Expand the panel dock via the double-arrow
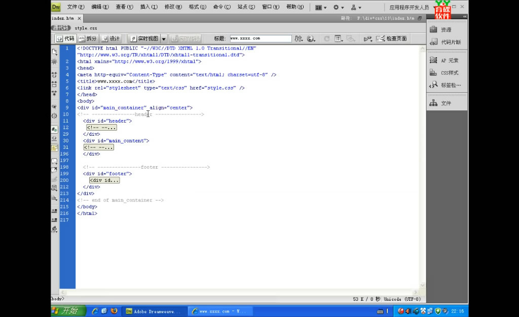Screen dimensions: 519x317 point(465,17)
